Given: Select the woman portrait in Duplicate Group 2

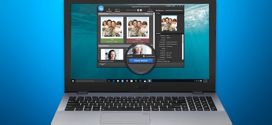Looking at the screenshot, I should point(112,54).
